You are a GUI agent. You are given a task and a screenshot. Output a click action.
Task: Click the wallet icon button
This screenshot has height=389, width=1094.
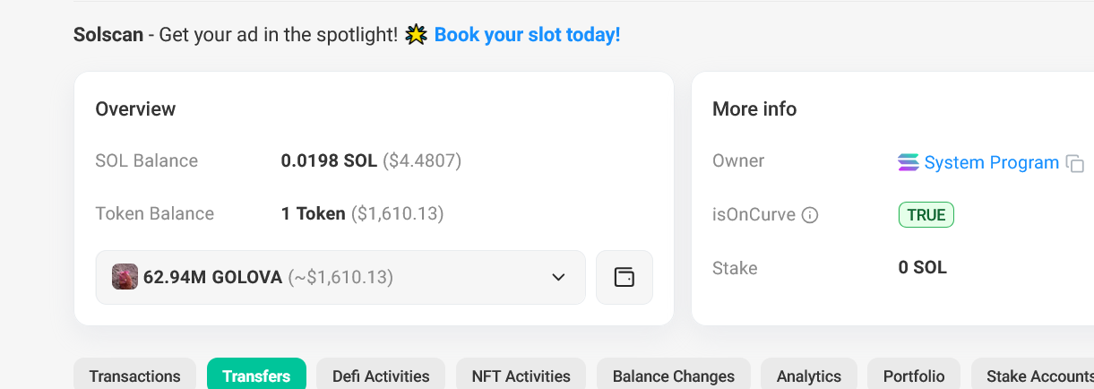coord(624,277)
